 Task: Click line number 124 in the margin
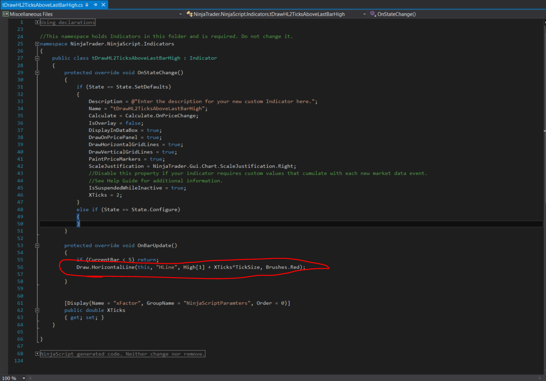pos(19,361)
